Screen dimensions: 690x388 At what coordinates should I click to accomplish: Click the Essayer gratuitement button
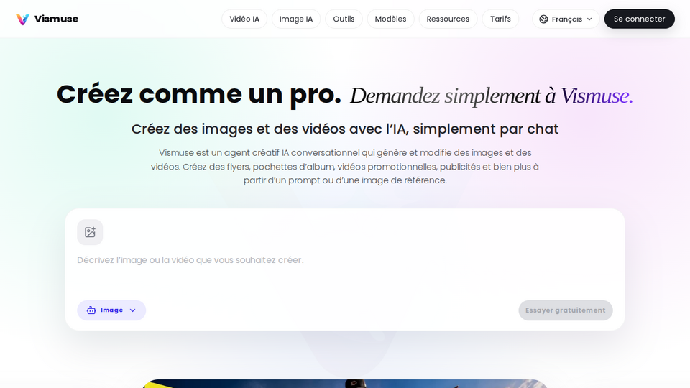[x=566, y=310]
